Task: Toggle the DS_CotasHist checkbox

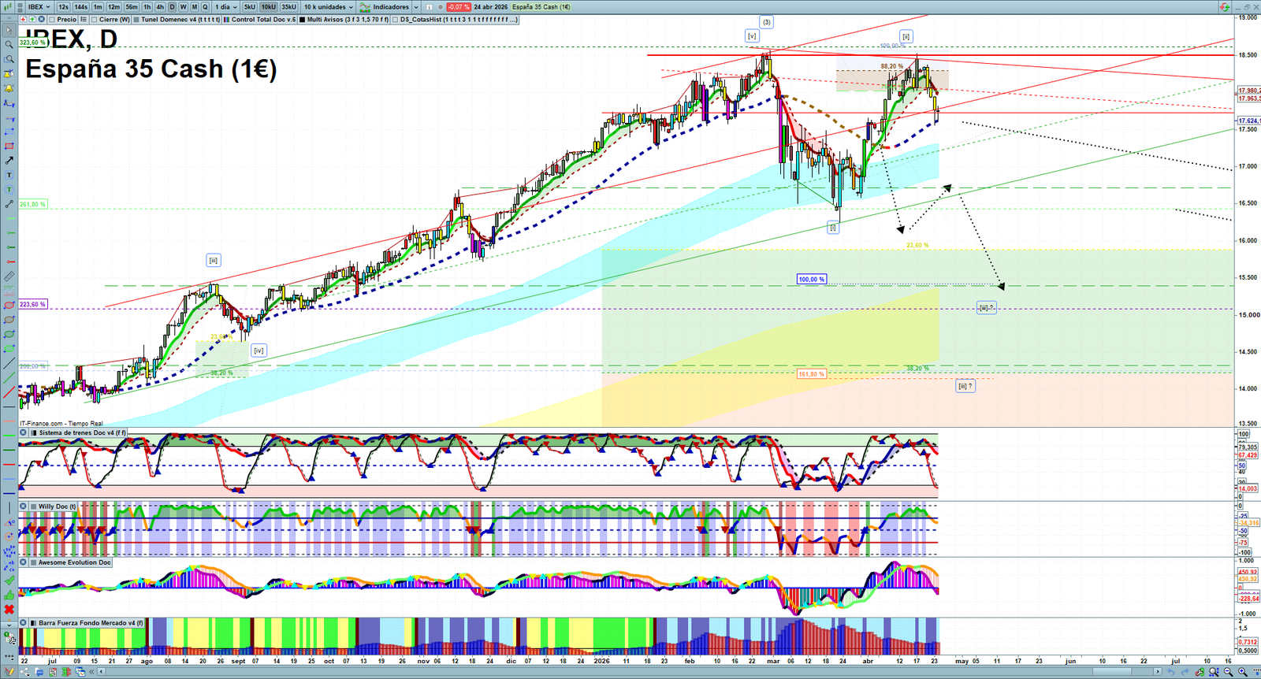Action: [396, 20]
